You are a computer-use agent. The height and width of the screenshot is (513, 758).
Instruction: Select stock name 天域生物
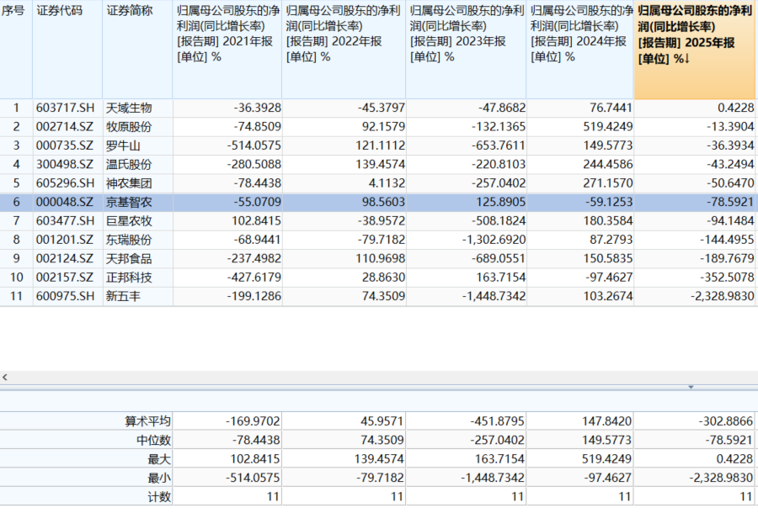coord(129,108)
